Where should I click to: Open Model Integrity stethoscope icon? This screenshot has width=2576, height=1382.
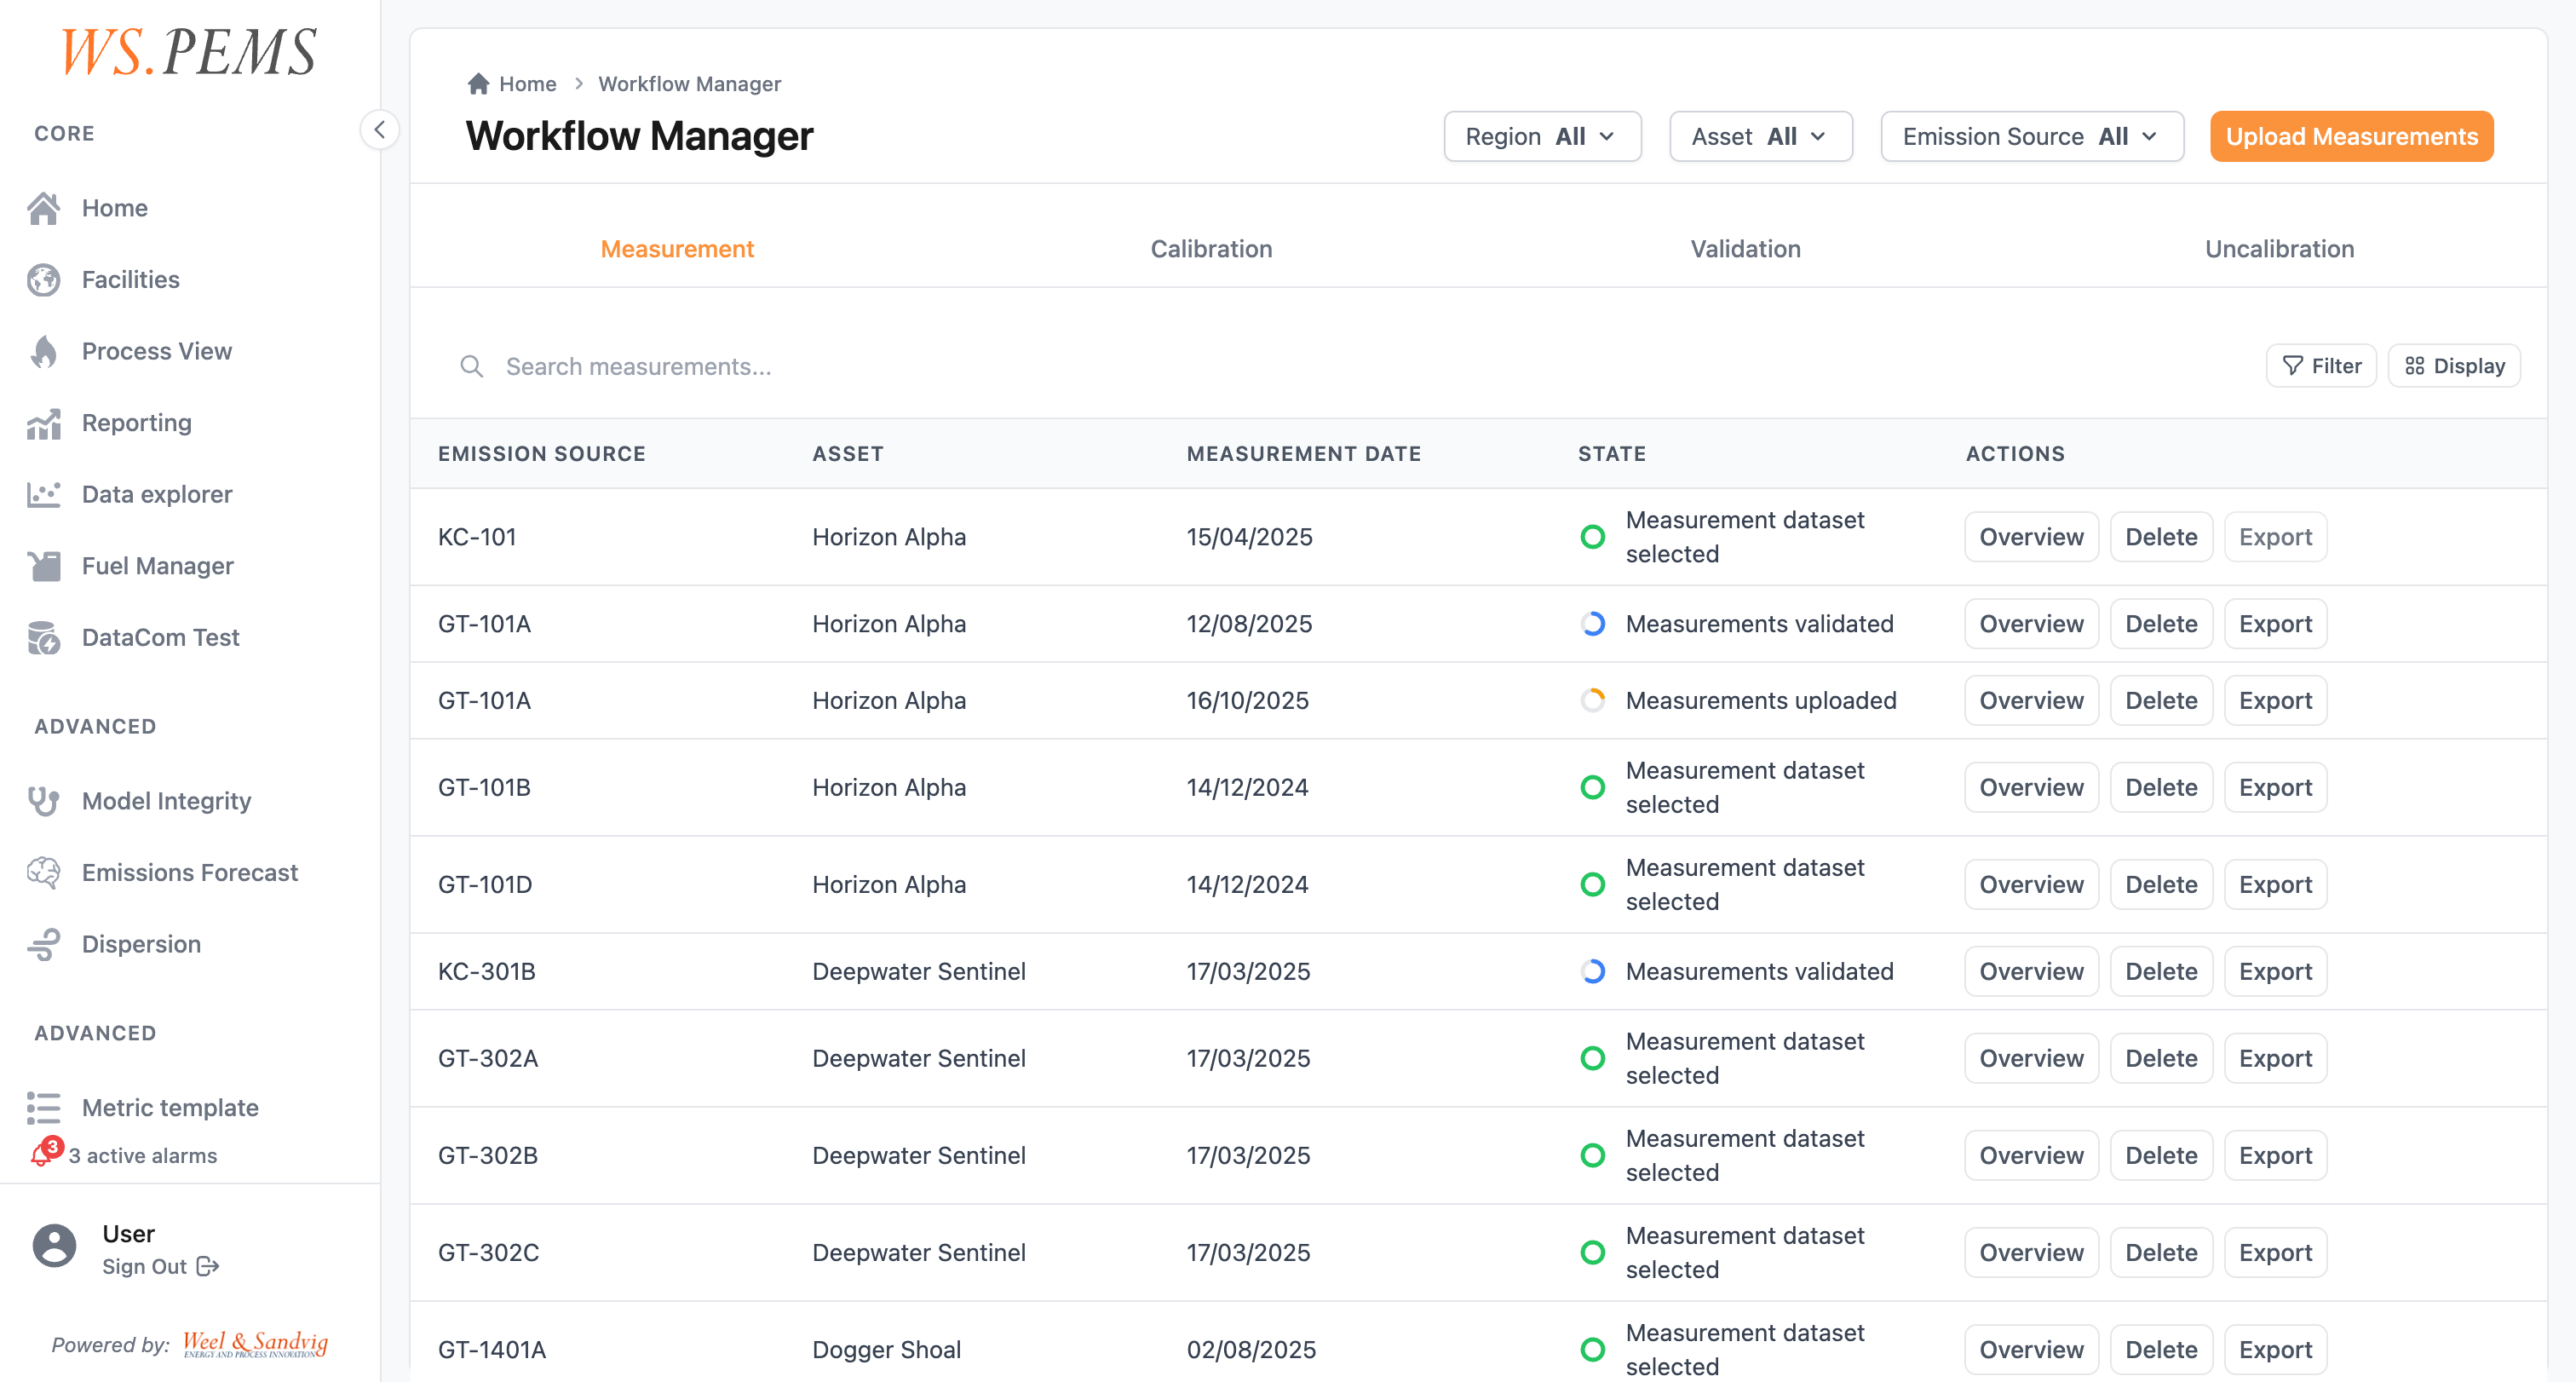[x=44, y=801]
